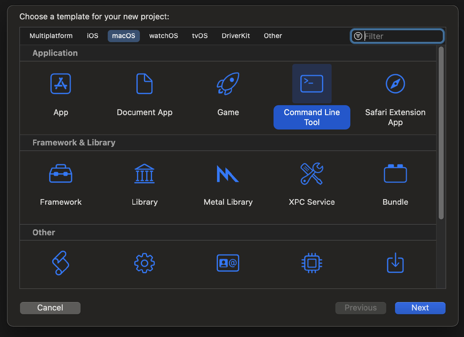Click the Metal Library label

[x=228, y=202]
